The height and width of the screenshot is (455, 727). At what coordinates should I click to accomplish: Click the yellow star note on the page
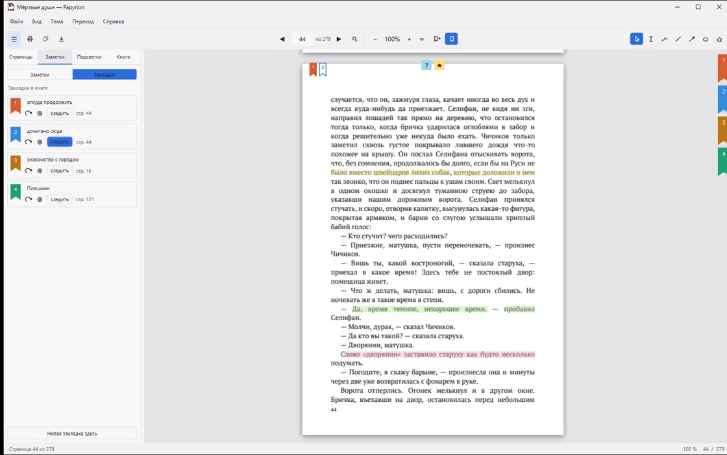coord(439,66)
